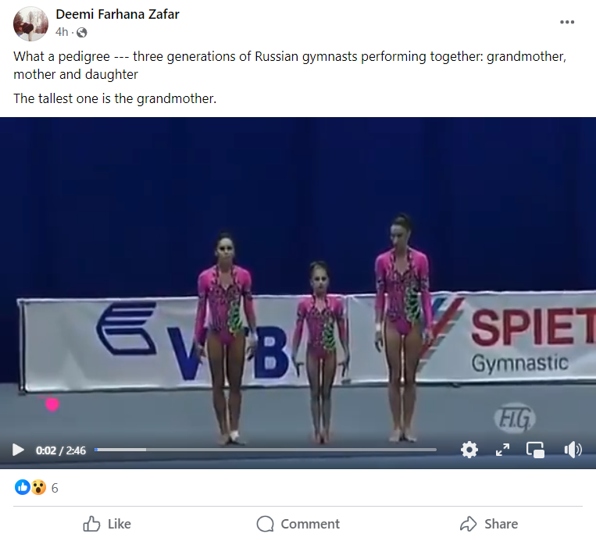Viewport: 596px width, 541px height.
Task: Open Deemi Farhana Zafar's profile
Action: tap(117, 14)
